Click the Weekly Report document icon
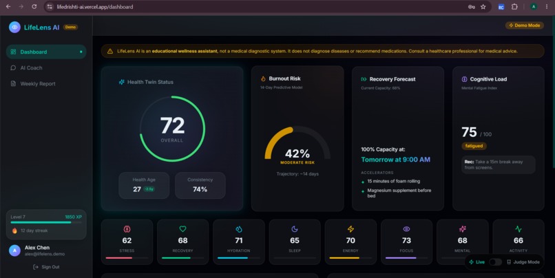Screen dimensions: 555x278 tap(13, 83)
